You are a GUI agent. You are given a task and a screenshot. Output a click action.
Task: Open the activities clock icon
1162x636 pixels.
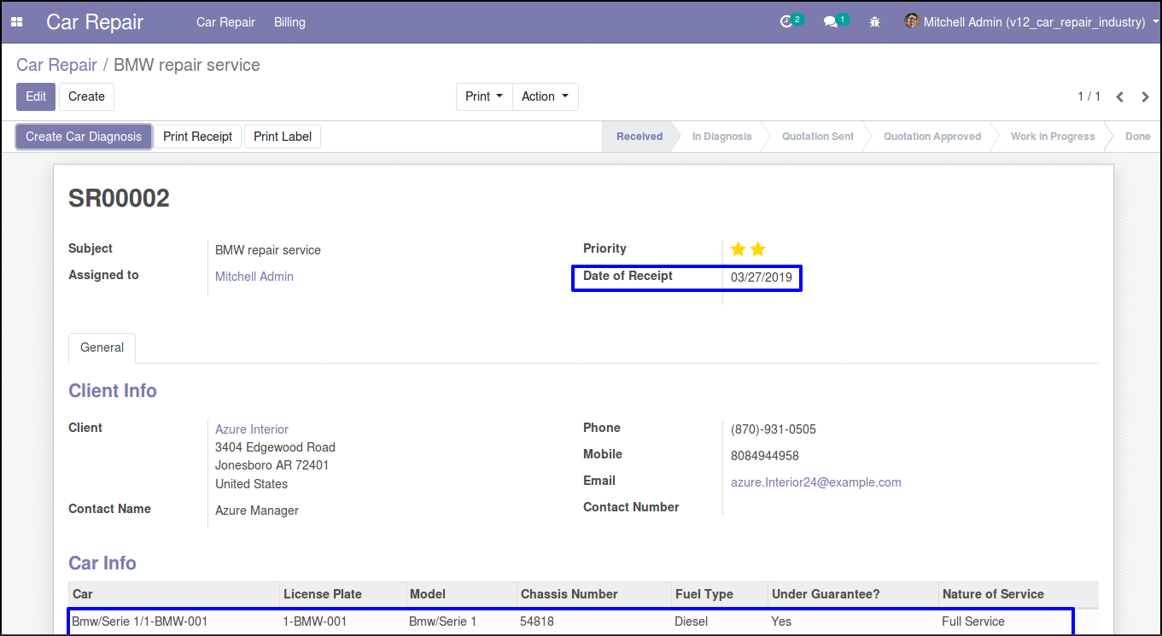click(786, 22)
